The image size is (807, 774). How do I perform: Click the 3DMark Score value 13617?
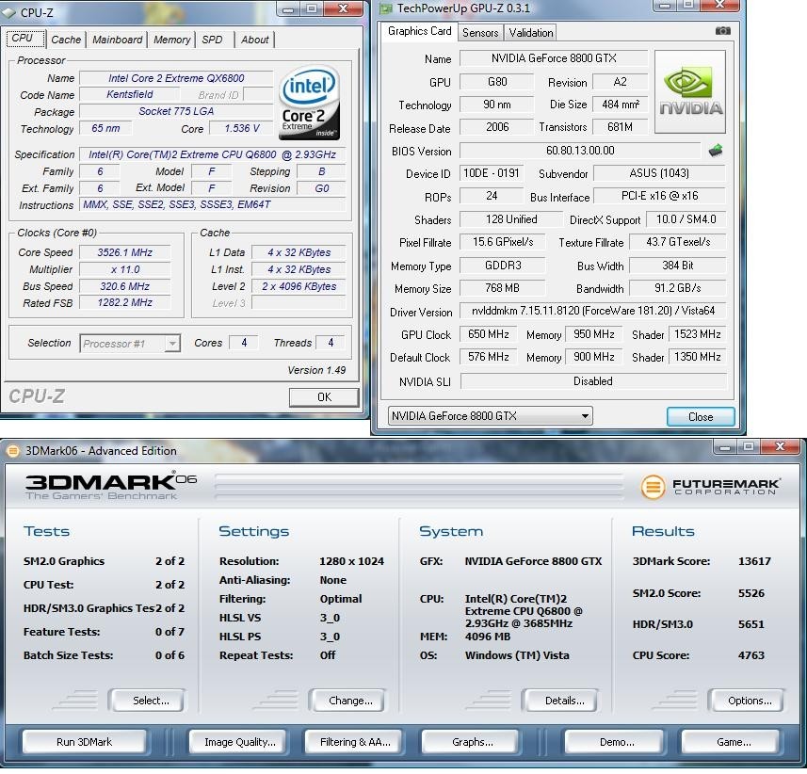click(754, 561)
